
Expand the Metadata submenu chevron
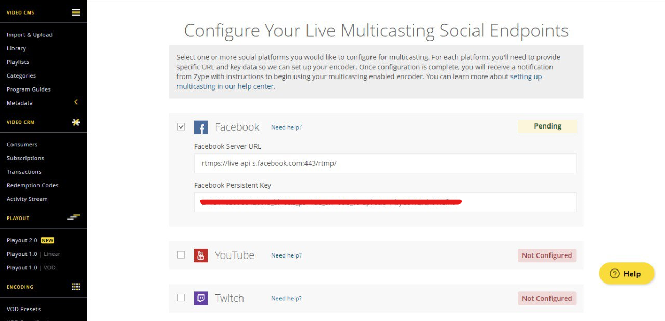(x=76, y=102)
